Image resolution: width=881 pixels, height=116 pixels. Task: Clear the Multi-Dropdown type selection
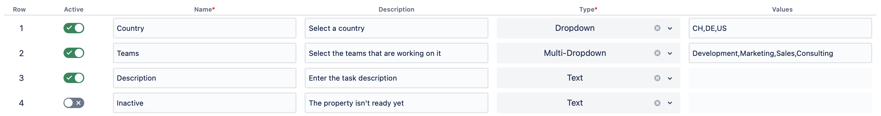click(657, 53)
